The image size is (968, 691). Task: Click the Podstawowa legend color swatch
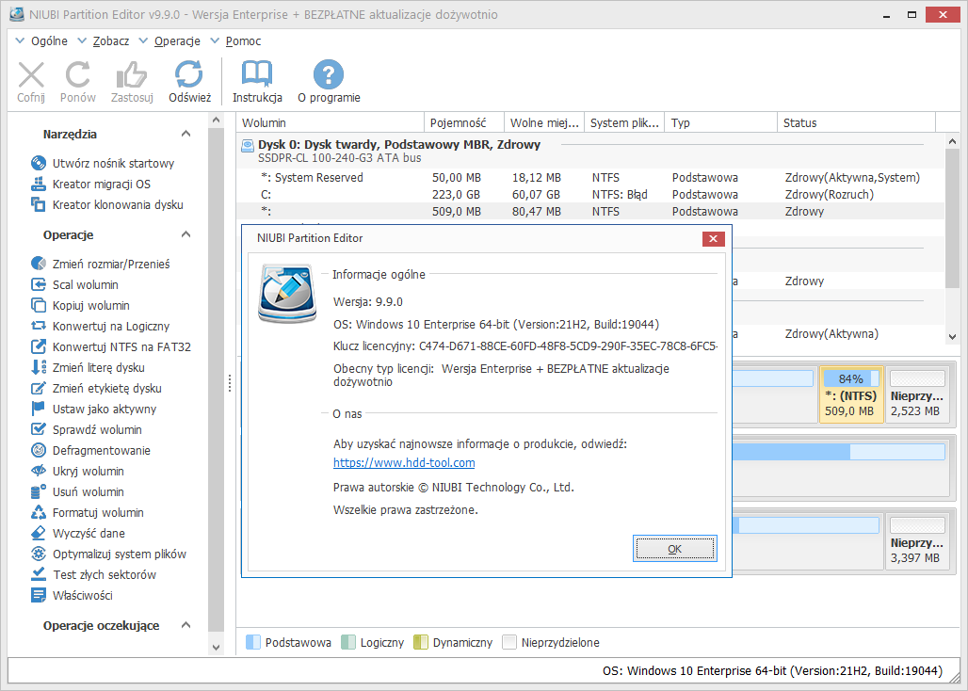[x=253, y=642]
